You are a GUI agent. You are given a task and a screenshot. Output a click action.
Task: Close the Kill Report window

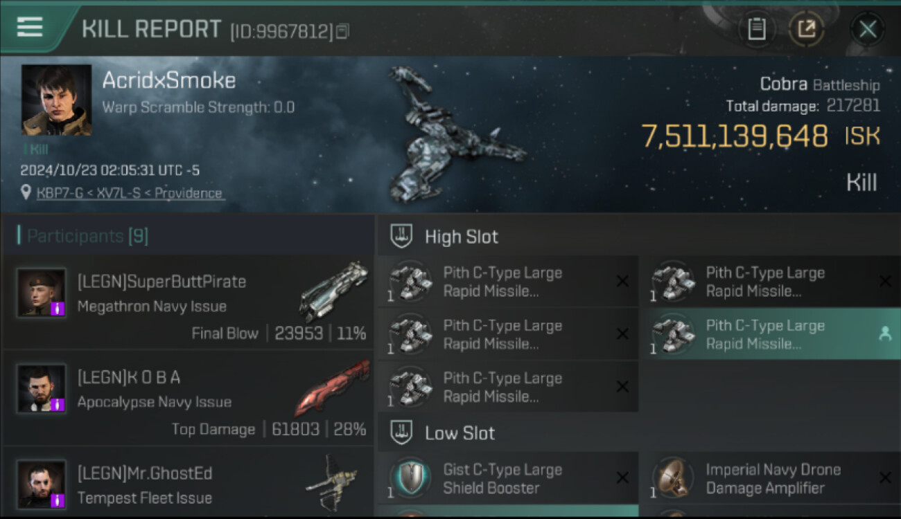tap(867, 29)
